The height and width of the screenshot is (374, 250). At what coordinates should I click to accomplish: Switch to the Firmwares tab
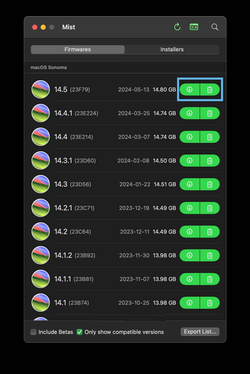tap(78, 49)
